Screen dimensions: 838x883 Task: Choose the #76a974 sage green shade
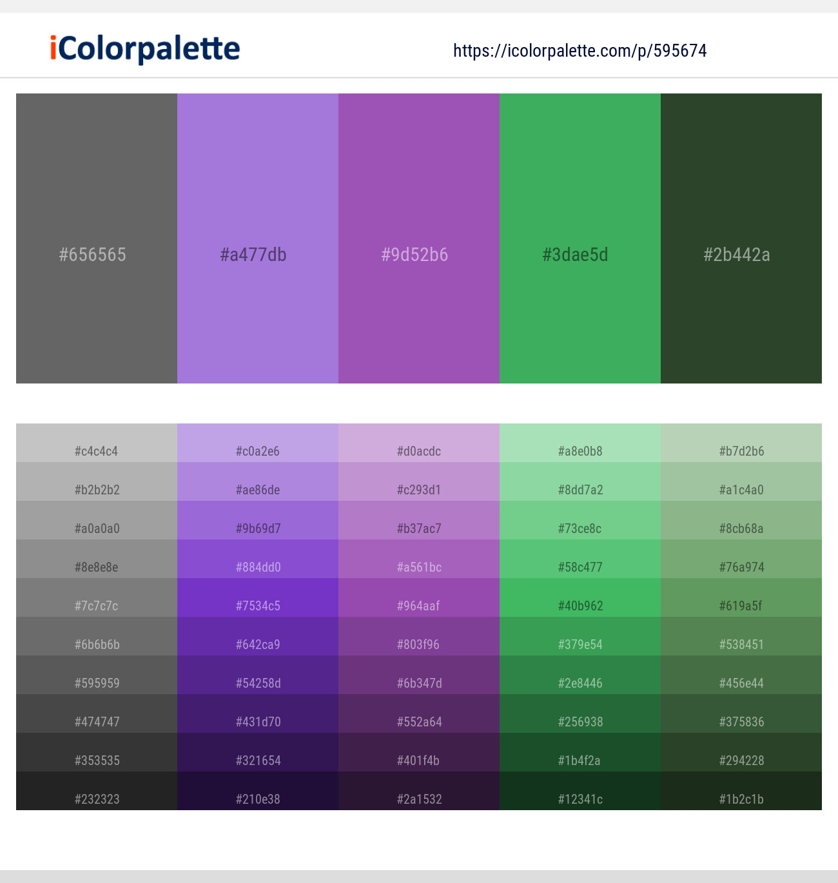click(741, 559)
